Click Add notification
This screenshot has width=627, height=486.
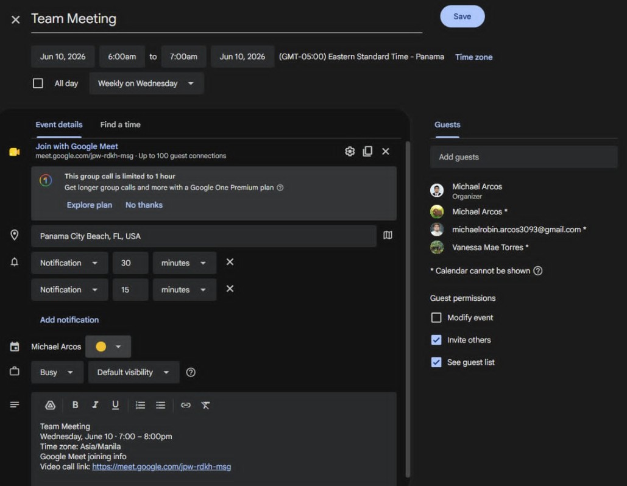(x=69, y=320)
